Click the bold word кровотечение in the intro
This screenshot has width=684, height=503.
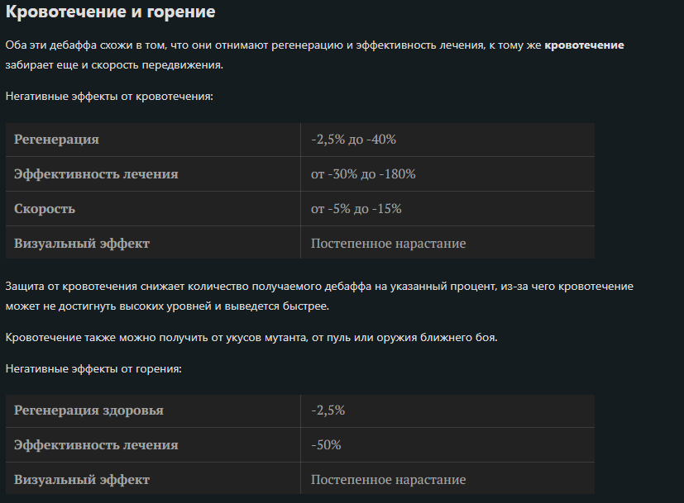pyautogui.click(x=584, y=45)
